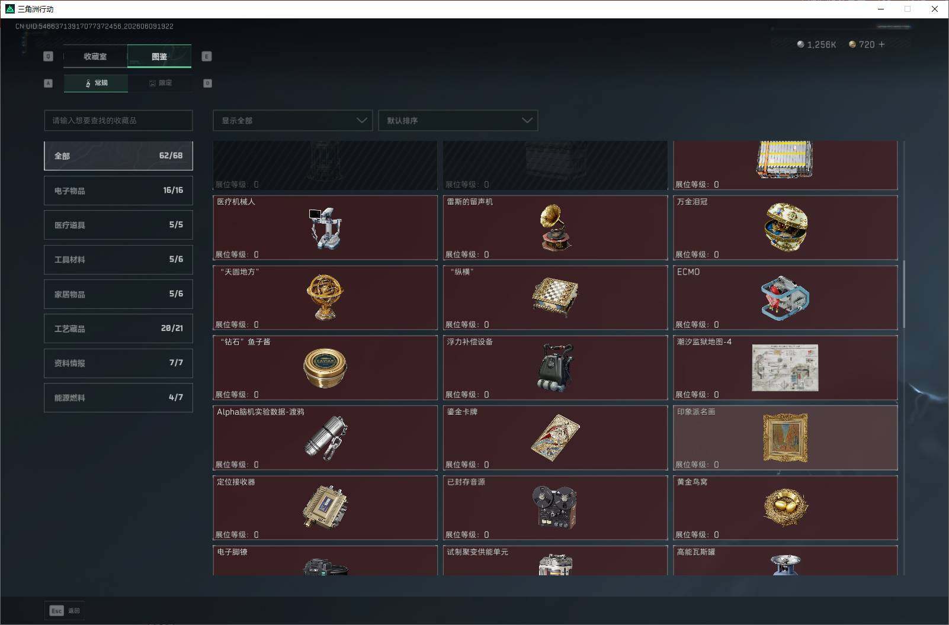949x625 pixels.
Task: Click the 三角洲行动 app title icon
Action: point(9,9)
